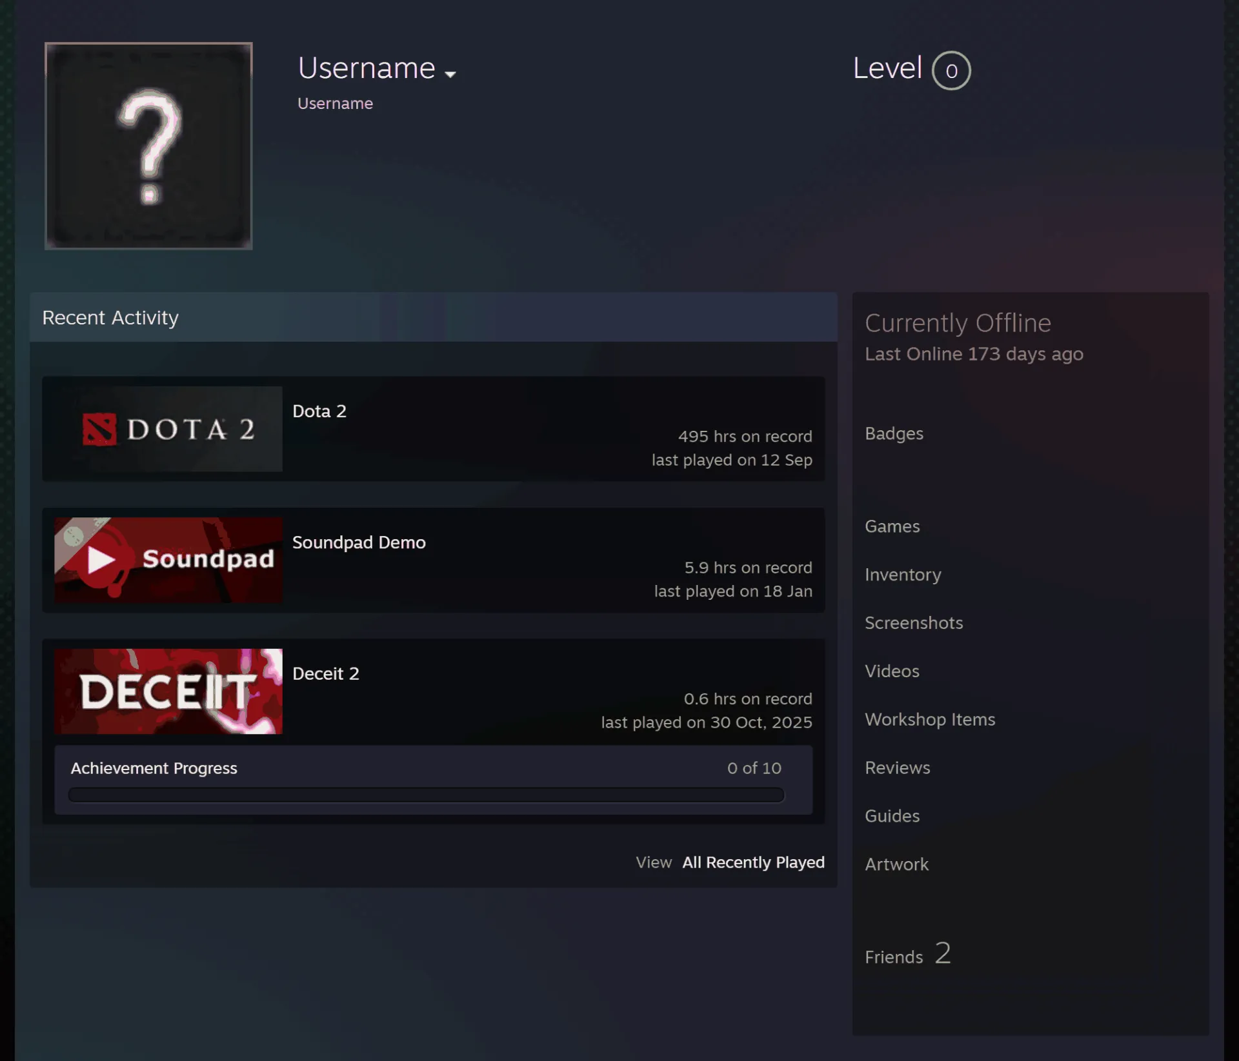1239x1061 pixels.
Task: Click 'last played on 18 Jan' text
Action: [x=733, y=591]
